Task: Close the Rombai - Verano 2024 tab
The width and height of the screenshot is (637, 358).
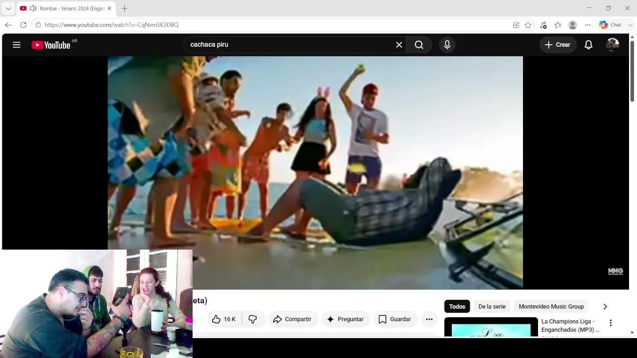Action: (x=109, y=8)
